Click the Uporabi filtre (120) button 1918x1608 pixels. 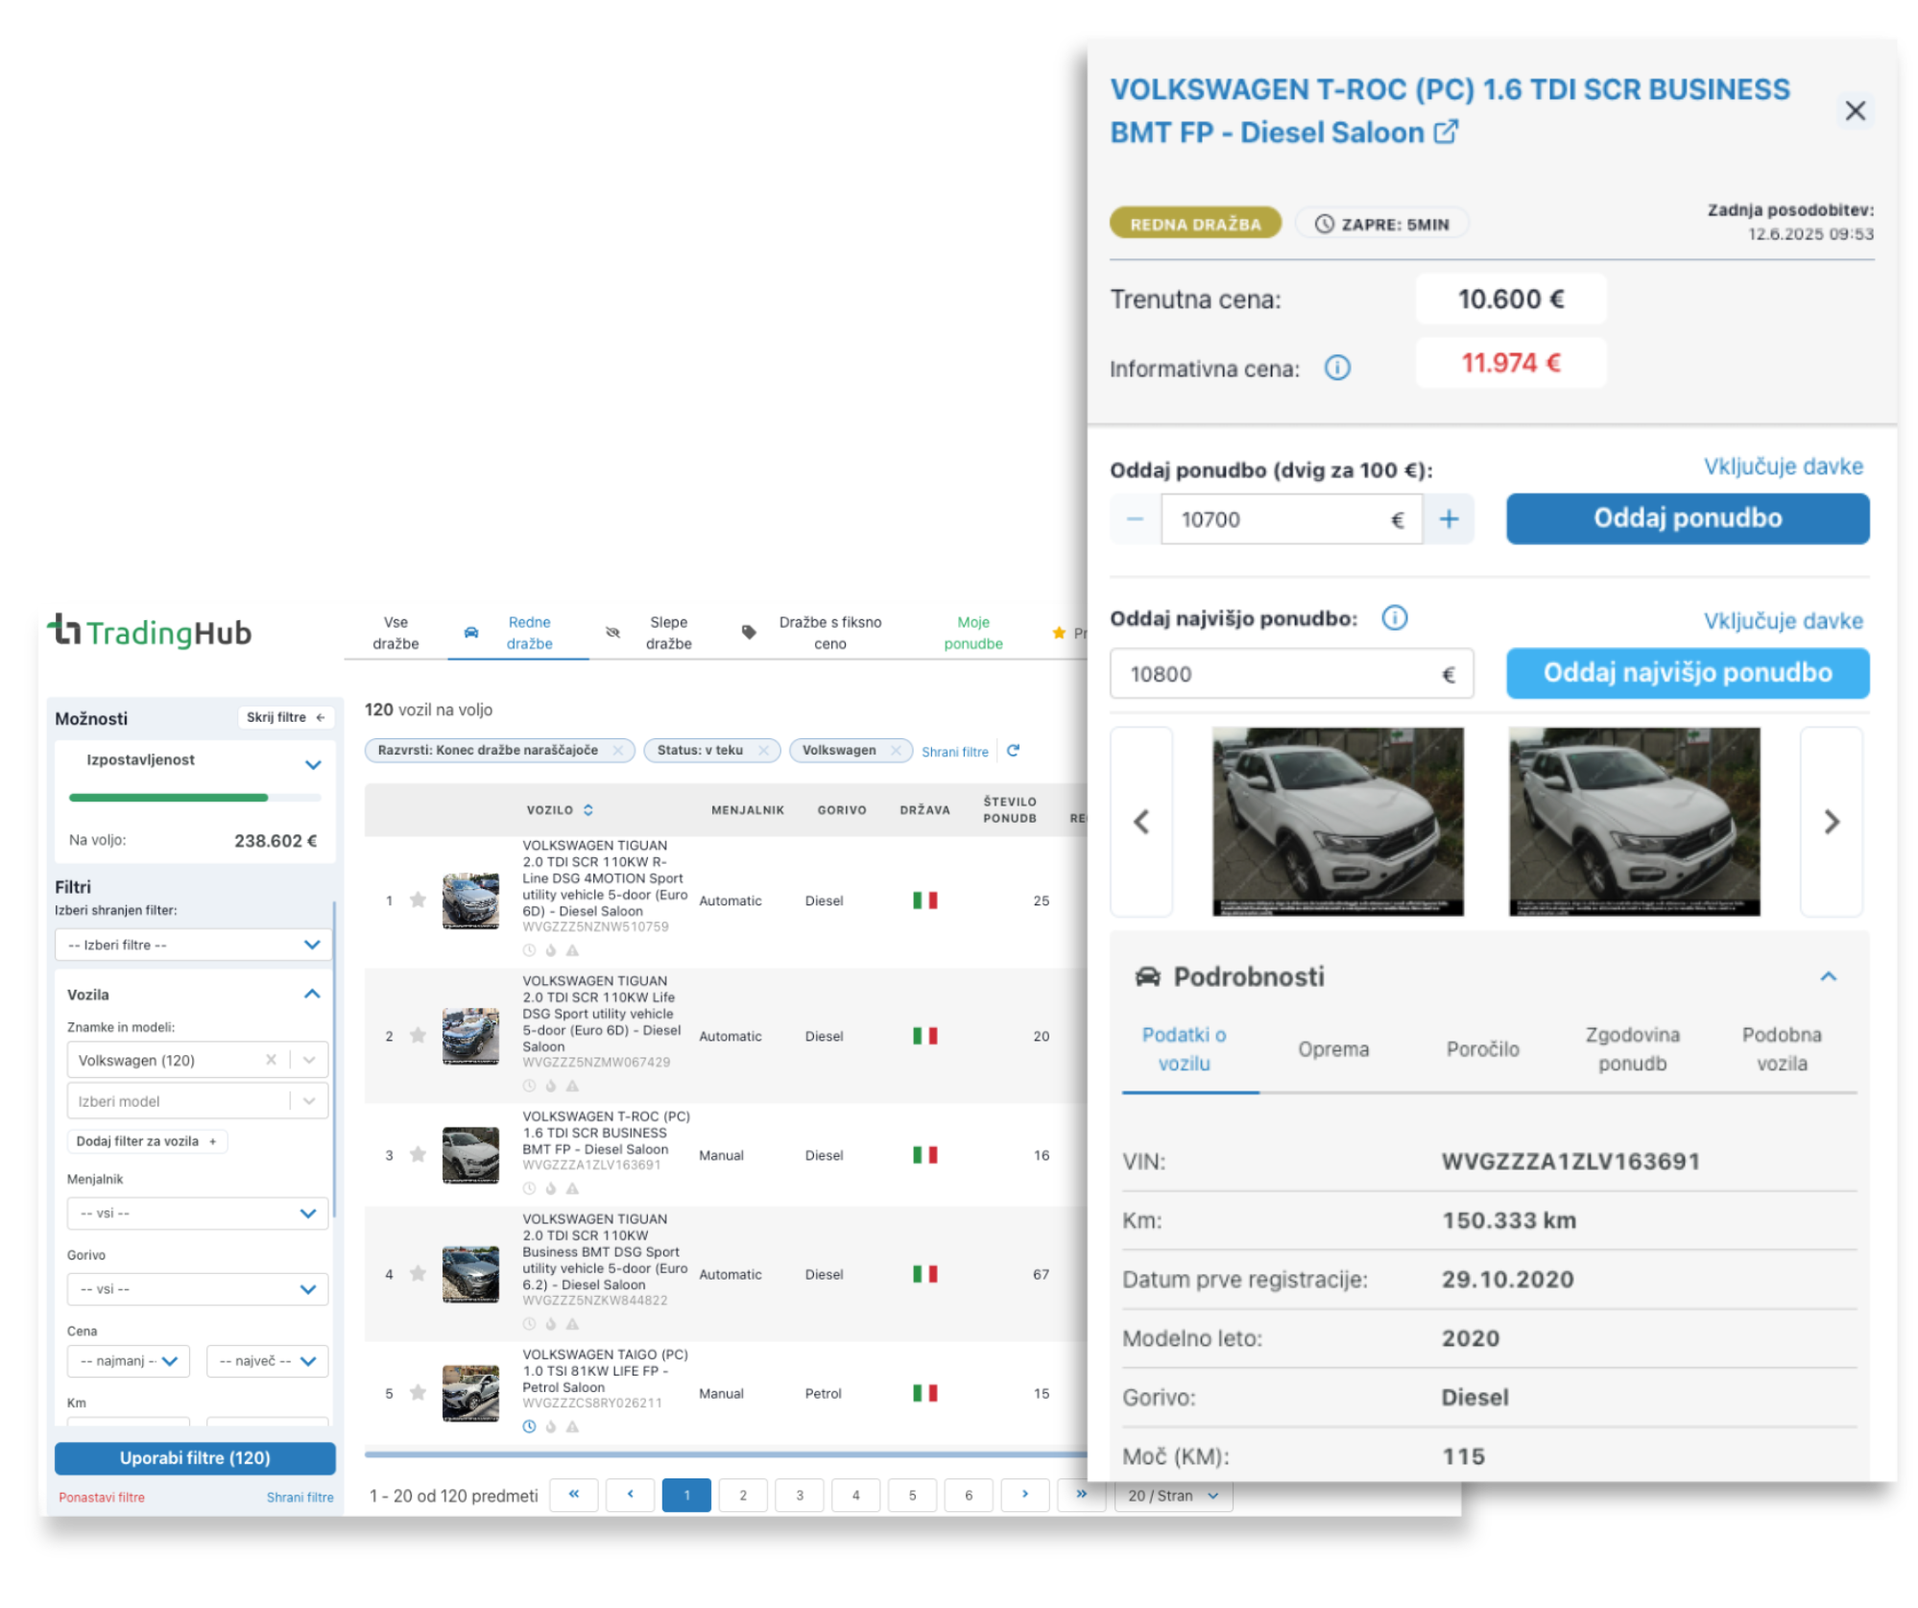195,1458
